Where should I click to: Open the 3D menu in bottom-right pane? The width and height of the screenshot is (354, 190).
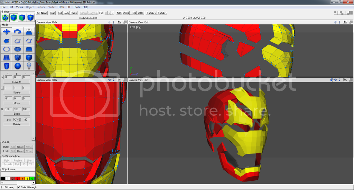click(x=146, y=80)
